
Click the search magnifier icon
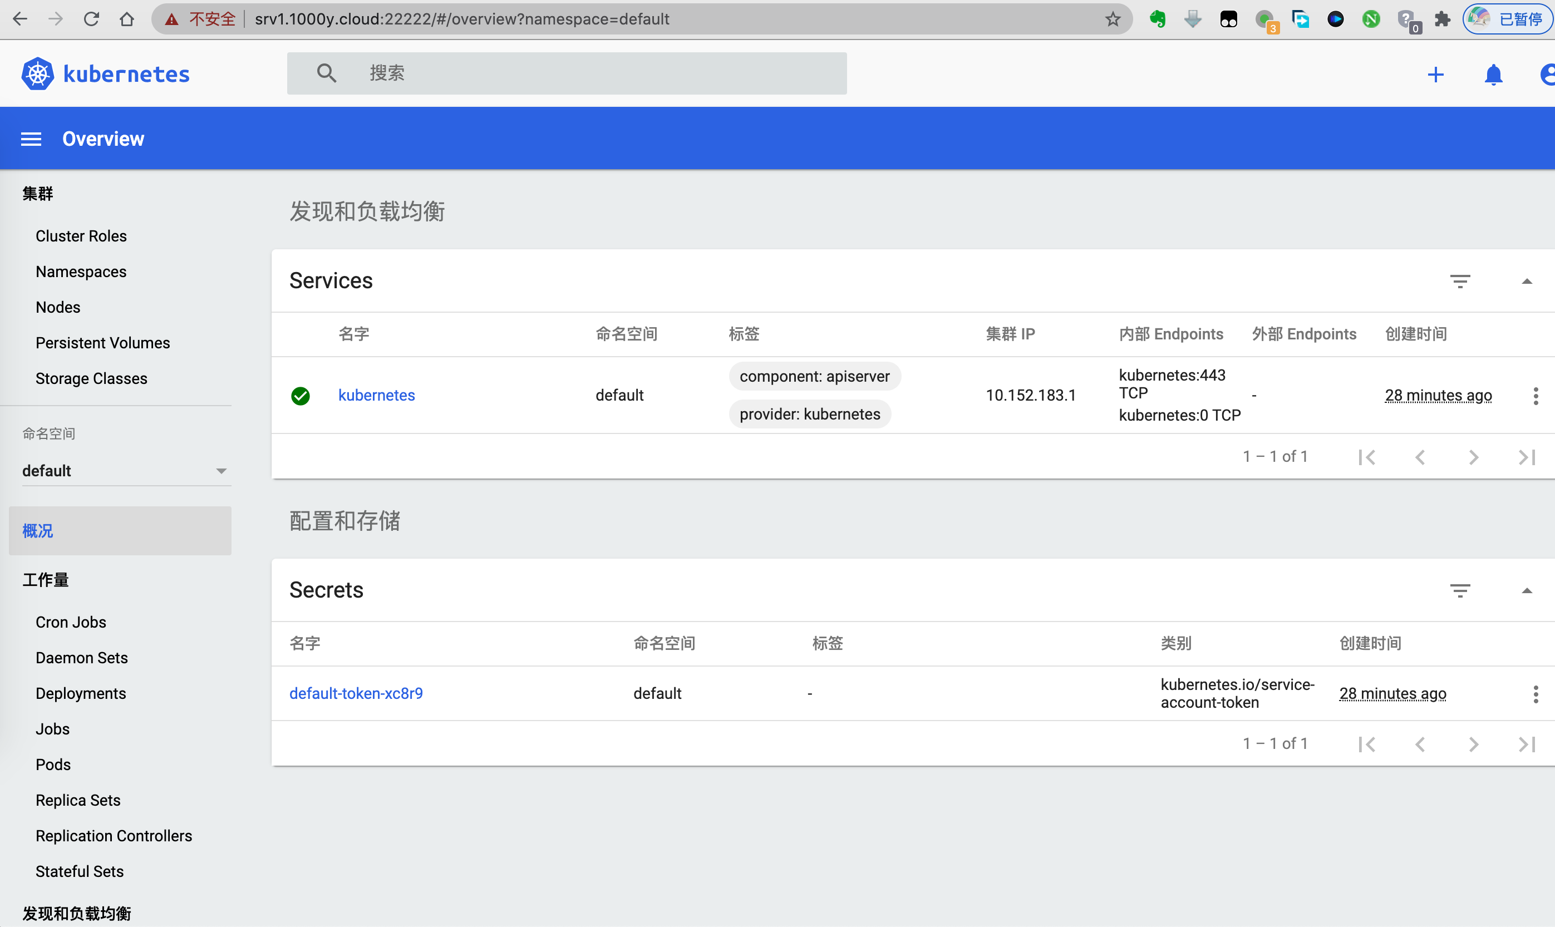click(x=326, y=73)
